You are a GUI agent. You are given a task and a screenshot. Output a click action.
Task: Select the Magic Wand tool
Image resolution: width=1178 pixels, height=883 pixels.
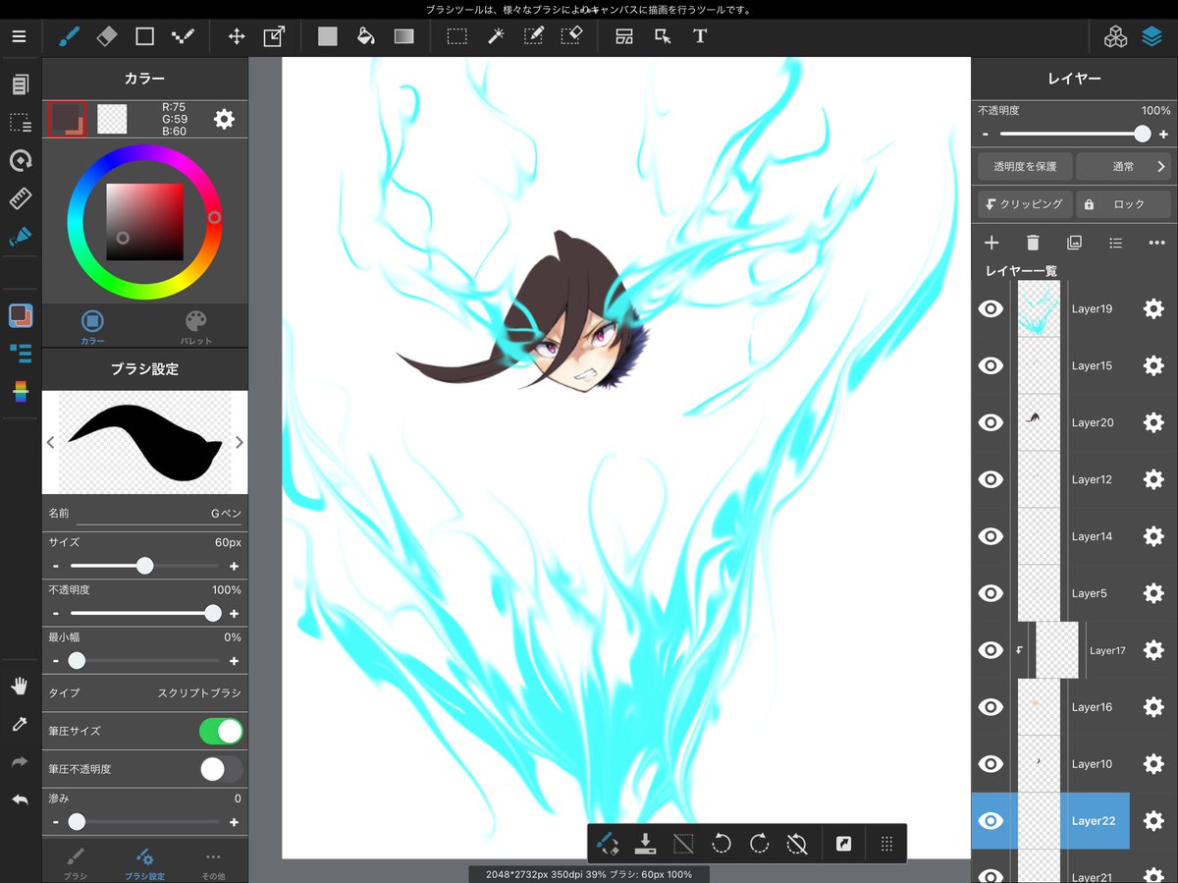(x=496, y=37)
